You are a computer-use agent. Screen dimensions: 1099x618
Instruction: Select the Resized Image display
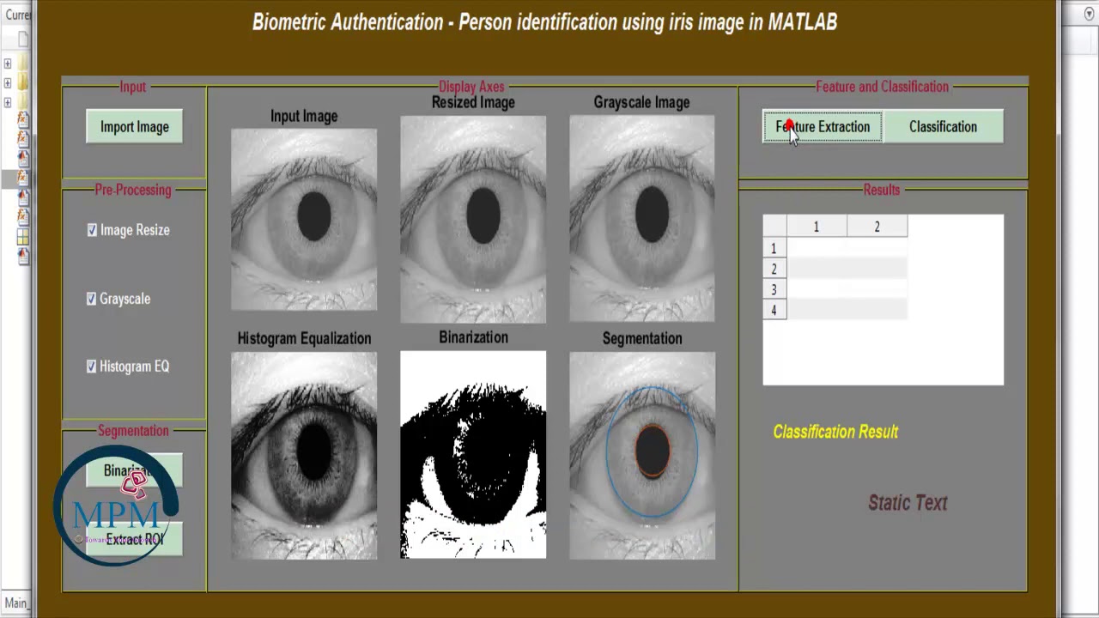(x=473, y=219)
